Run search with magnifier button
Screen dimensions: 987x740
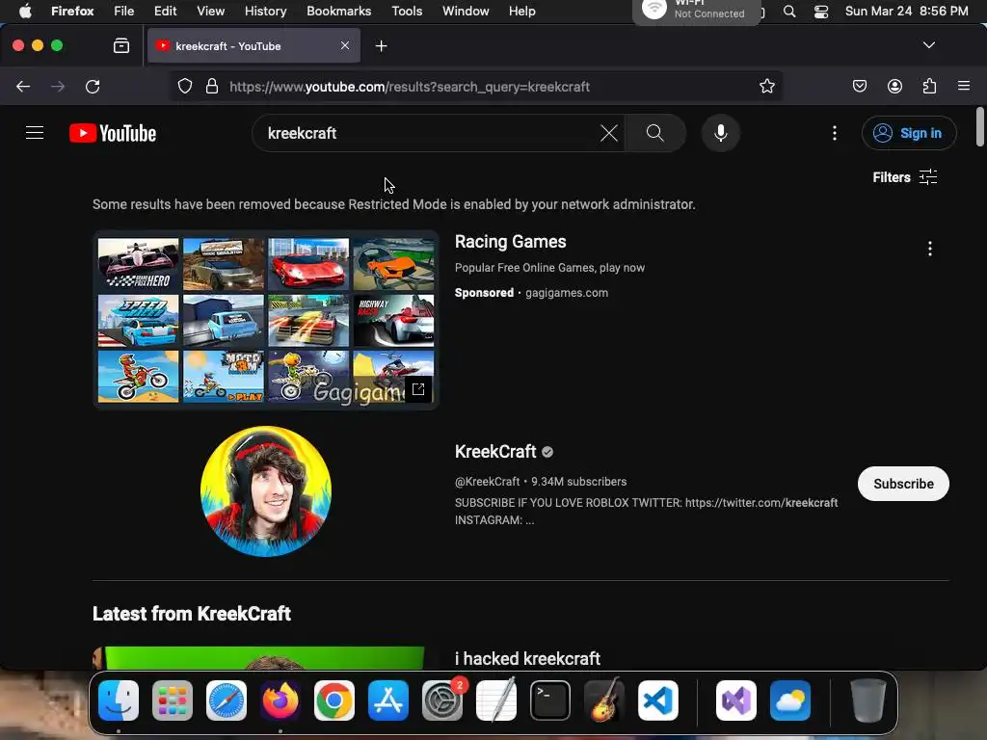pos(655,133)
